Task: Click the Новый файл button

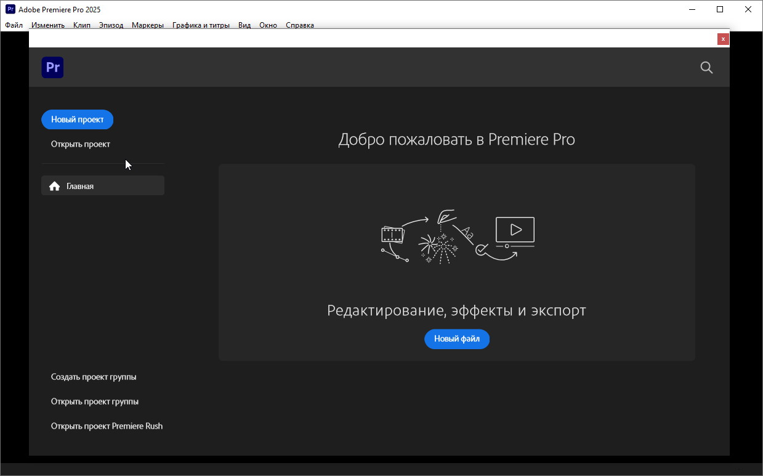Action: 457,339
